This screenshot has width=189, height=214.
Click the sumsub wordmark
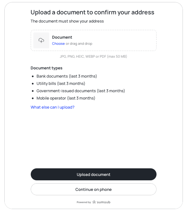104,202
